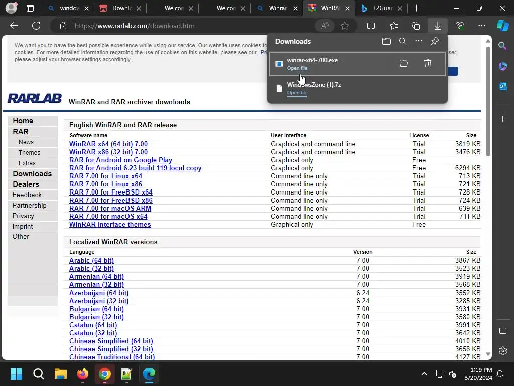
Task: Open the split screen icon
Action: [x=371, y=26]
